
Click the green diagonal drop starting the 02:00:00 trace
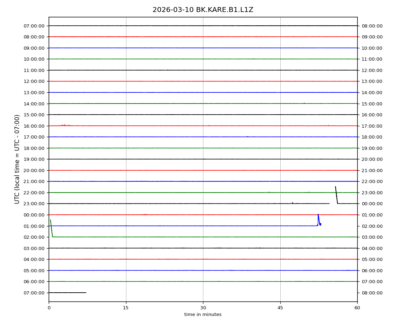[x=51, y=228]
